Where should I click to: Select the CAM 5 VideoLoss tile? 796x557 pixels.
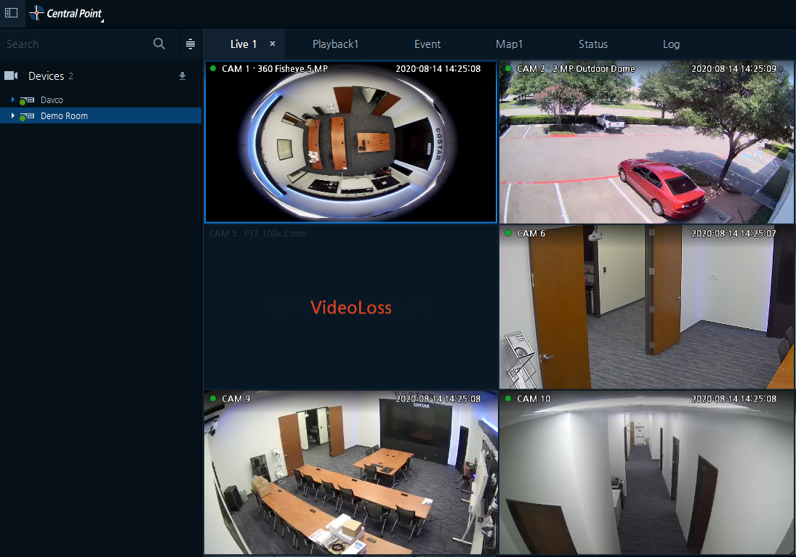pyautogui.click(x=351, y=307)
